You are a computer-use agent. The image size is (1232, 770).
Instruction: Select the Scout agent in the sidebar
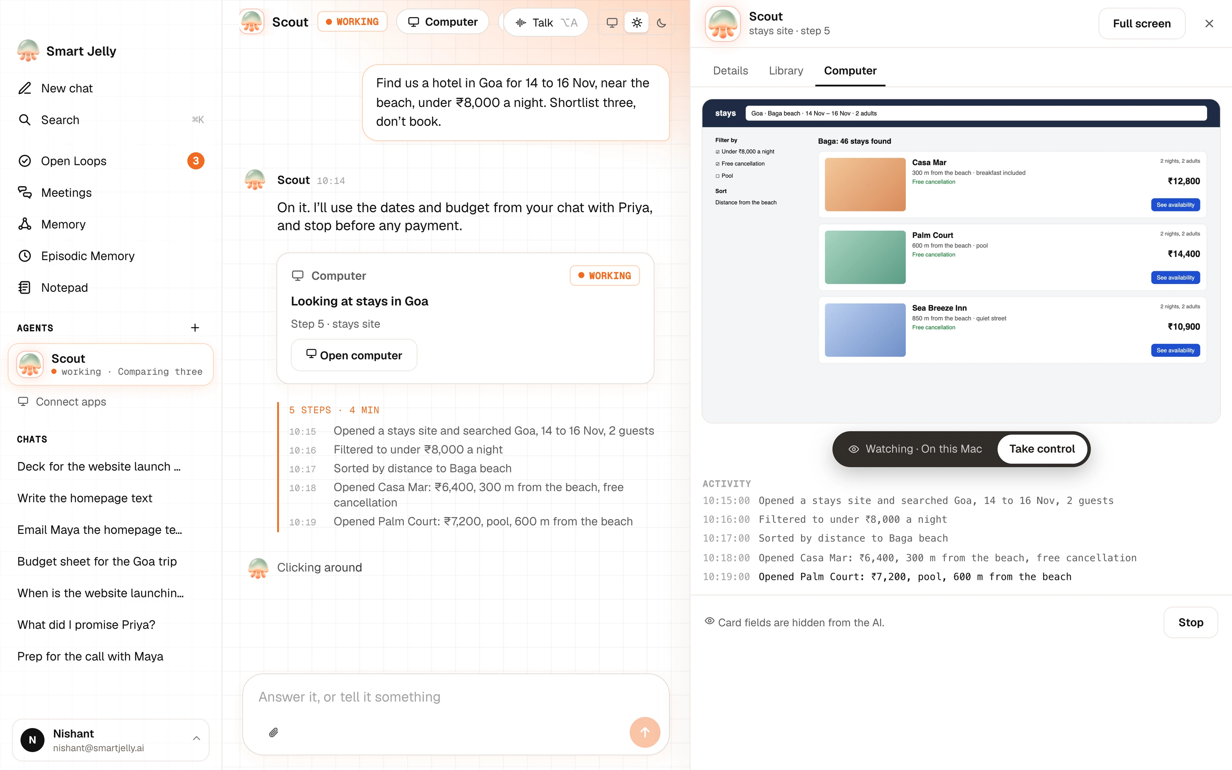(x=111, y=365)
